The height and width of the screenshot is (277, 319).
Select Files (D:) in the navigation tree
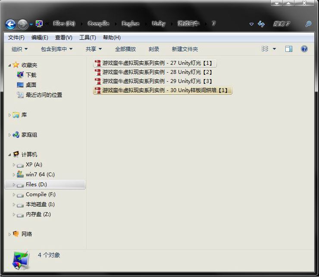pyautogui.click(x=45, y=185)
